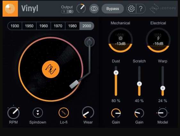This screenshot has width=180, height=136.
Task: Click the Warp value 24 %
Action: tap(163, 101)
